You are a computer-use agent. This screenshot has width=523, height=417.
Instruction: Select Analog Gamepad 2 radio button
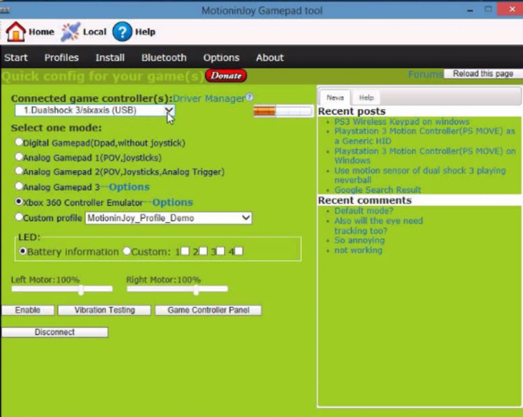(x=19, y=171)
